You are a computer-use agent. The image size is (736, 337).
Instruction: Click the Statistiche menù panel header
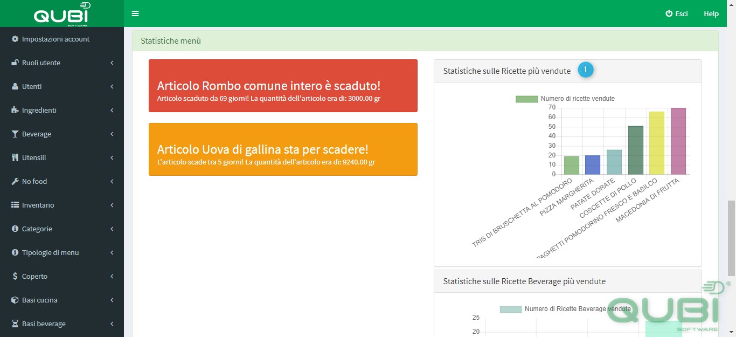pyautogui.click(x=425, y=40)
